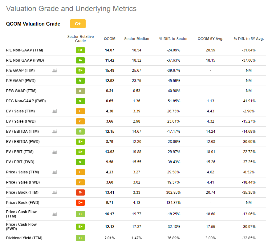Screen dimensions: 268x247
Task: Select the QCOM value 12.15
Action: coord(110,132)
